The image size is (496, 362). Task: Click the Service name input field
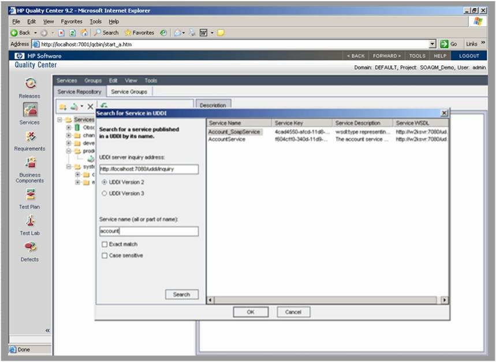tap(148, 231)
